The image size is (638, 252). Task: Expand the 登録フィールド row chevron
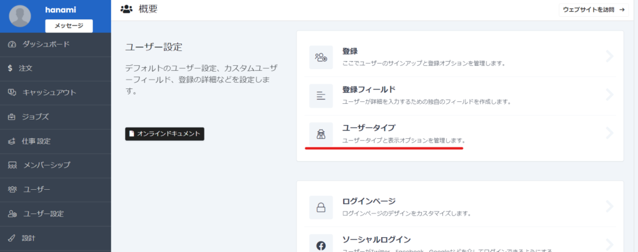point(609,95)
